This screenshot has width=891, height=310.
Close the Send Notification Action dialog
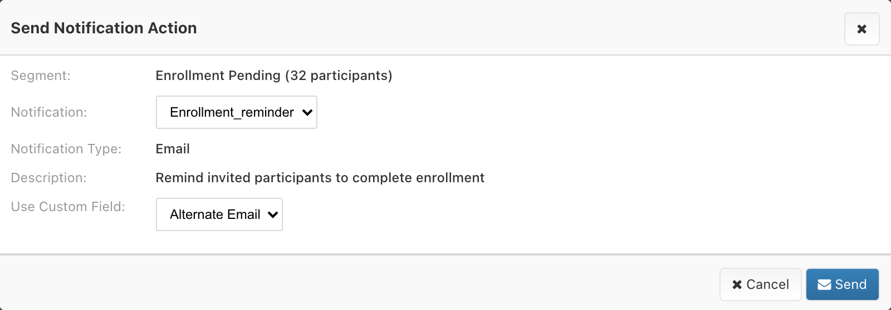861,29
